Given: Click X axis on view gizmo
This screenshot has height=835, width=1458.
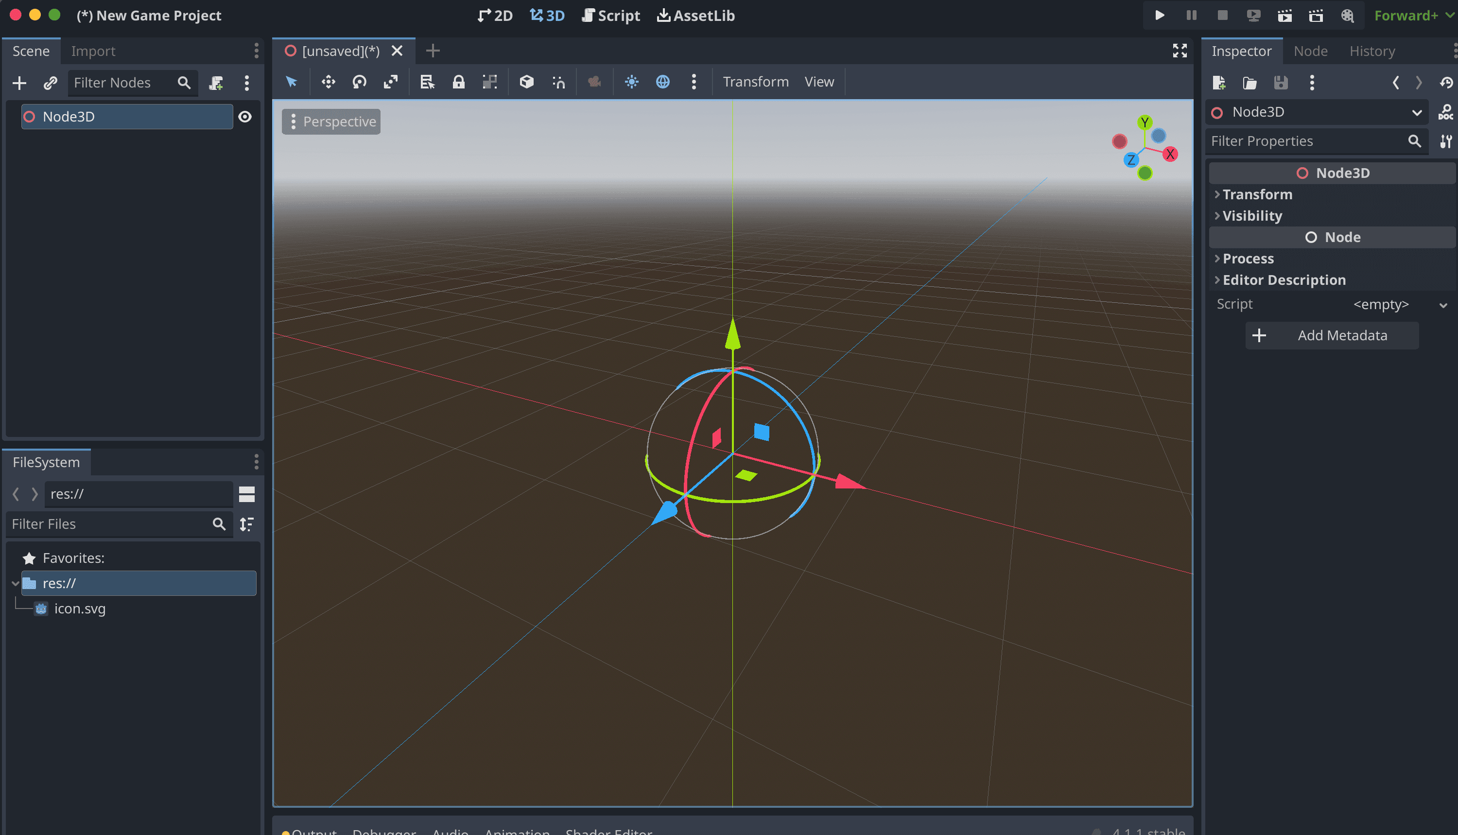Looking at the screenshot, I should click(x=1170, y=154).
